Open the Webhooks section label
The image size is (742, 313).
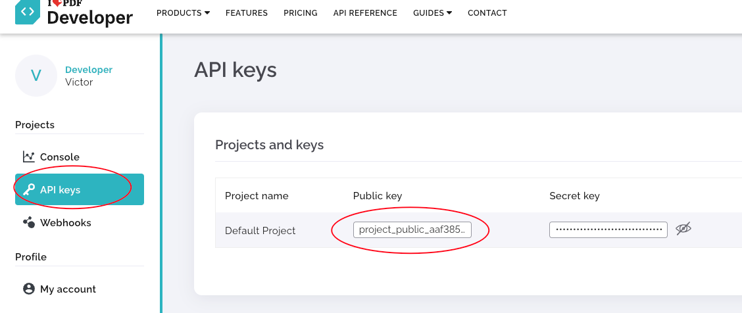point(66,223)
